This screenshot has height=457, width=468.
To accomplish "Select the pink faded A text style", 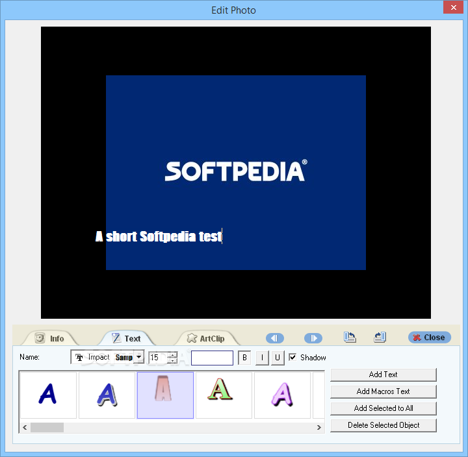I will 165,395.
